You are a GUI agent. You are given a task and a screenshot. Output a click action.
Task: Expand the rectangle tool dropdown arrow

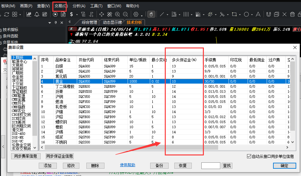(240, 15)
